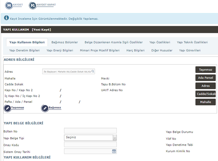Click the Mahalle button
The height and width of the screenshot is (161, 218).
click(x=205, y=102)
